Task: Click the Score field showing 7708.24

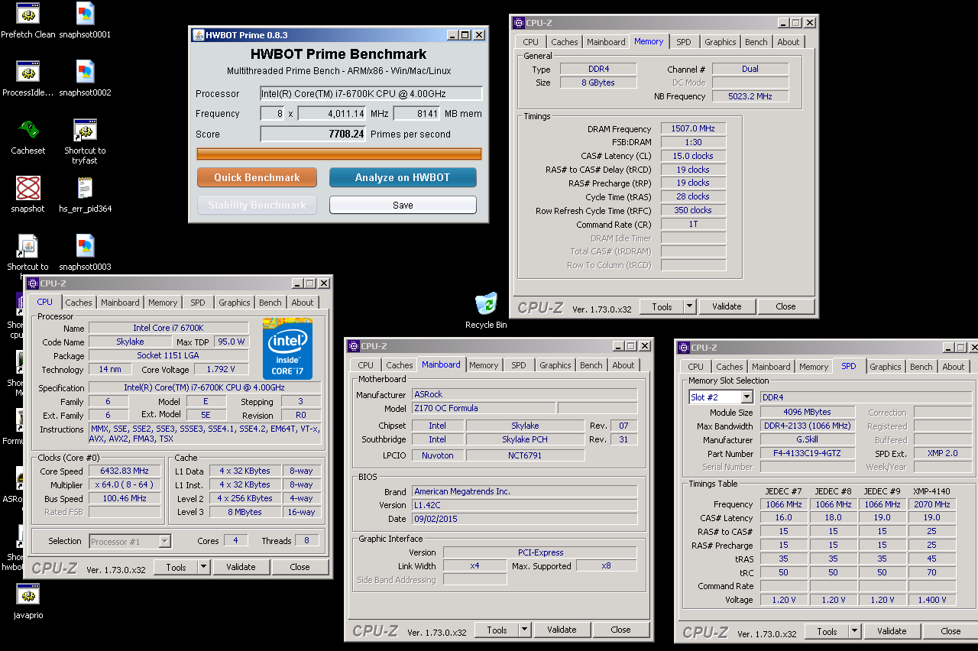Action: tap(313, 134)
